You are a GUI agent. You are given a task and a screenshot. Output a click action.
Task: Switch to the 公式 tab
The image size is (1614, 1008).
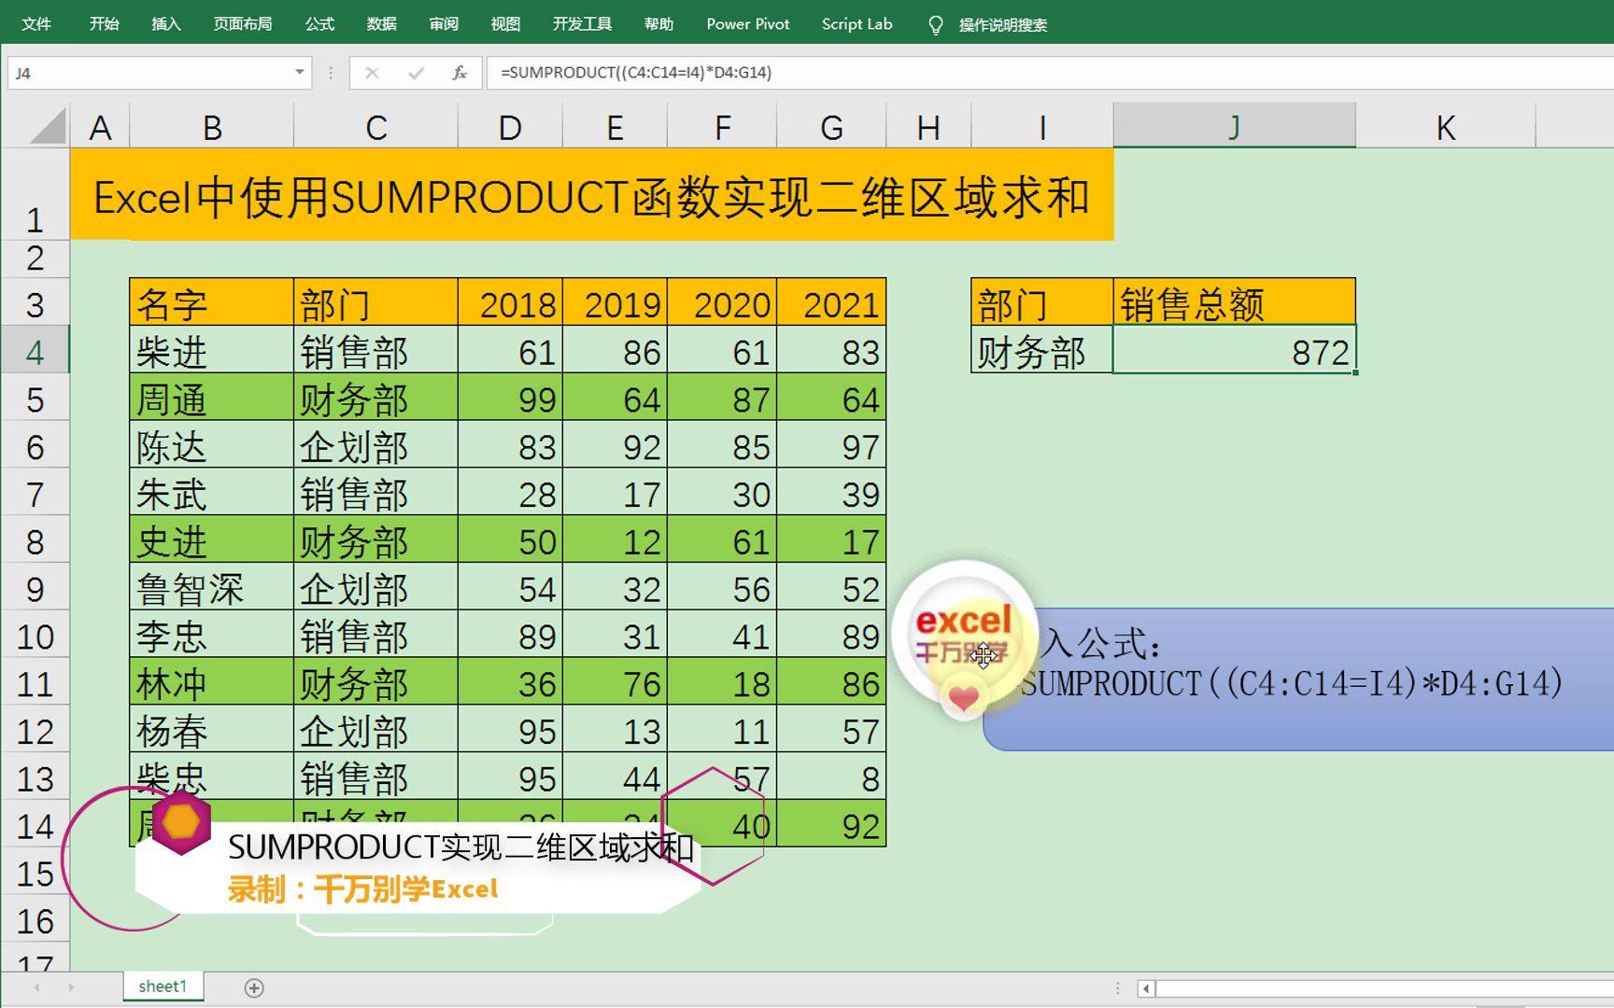pyautogui.click(x=319, y=24)
